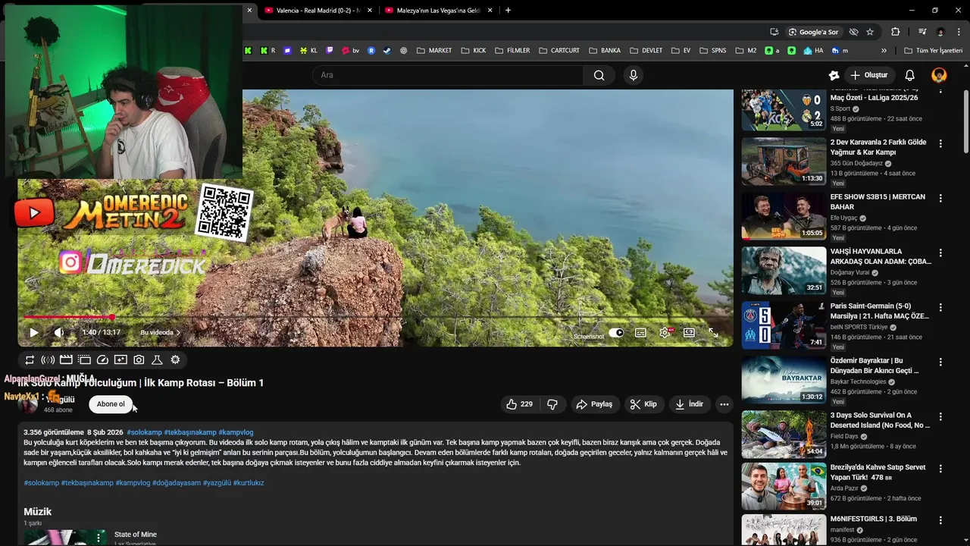970x546 pixels.
Task: Dislike the video with thumbs-down button
Action: 552,404
